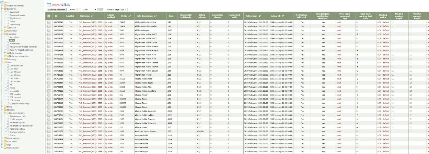429x154 pixels.
Task: Click strict link for ID 336730347
Action: (339, 22)
